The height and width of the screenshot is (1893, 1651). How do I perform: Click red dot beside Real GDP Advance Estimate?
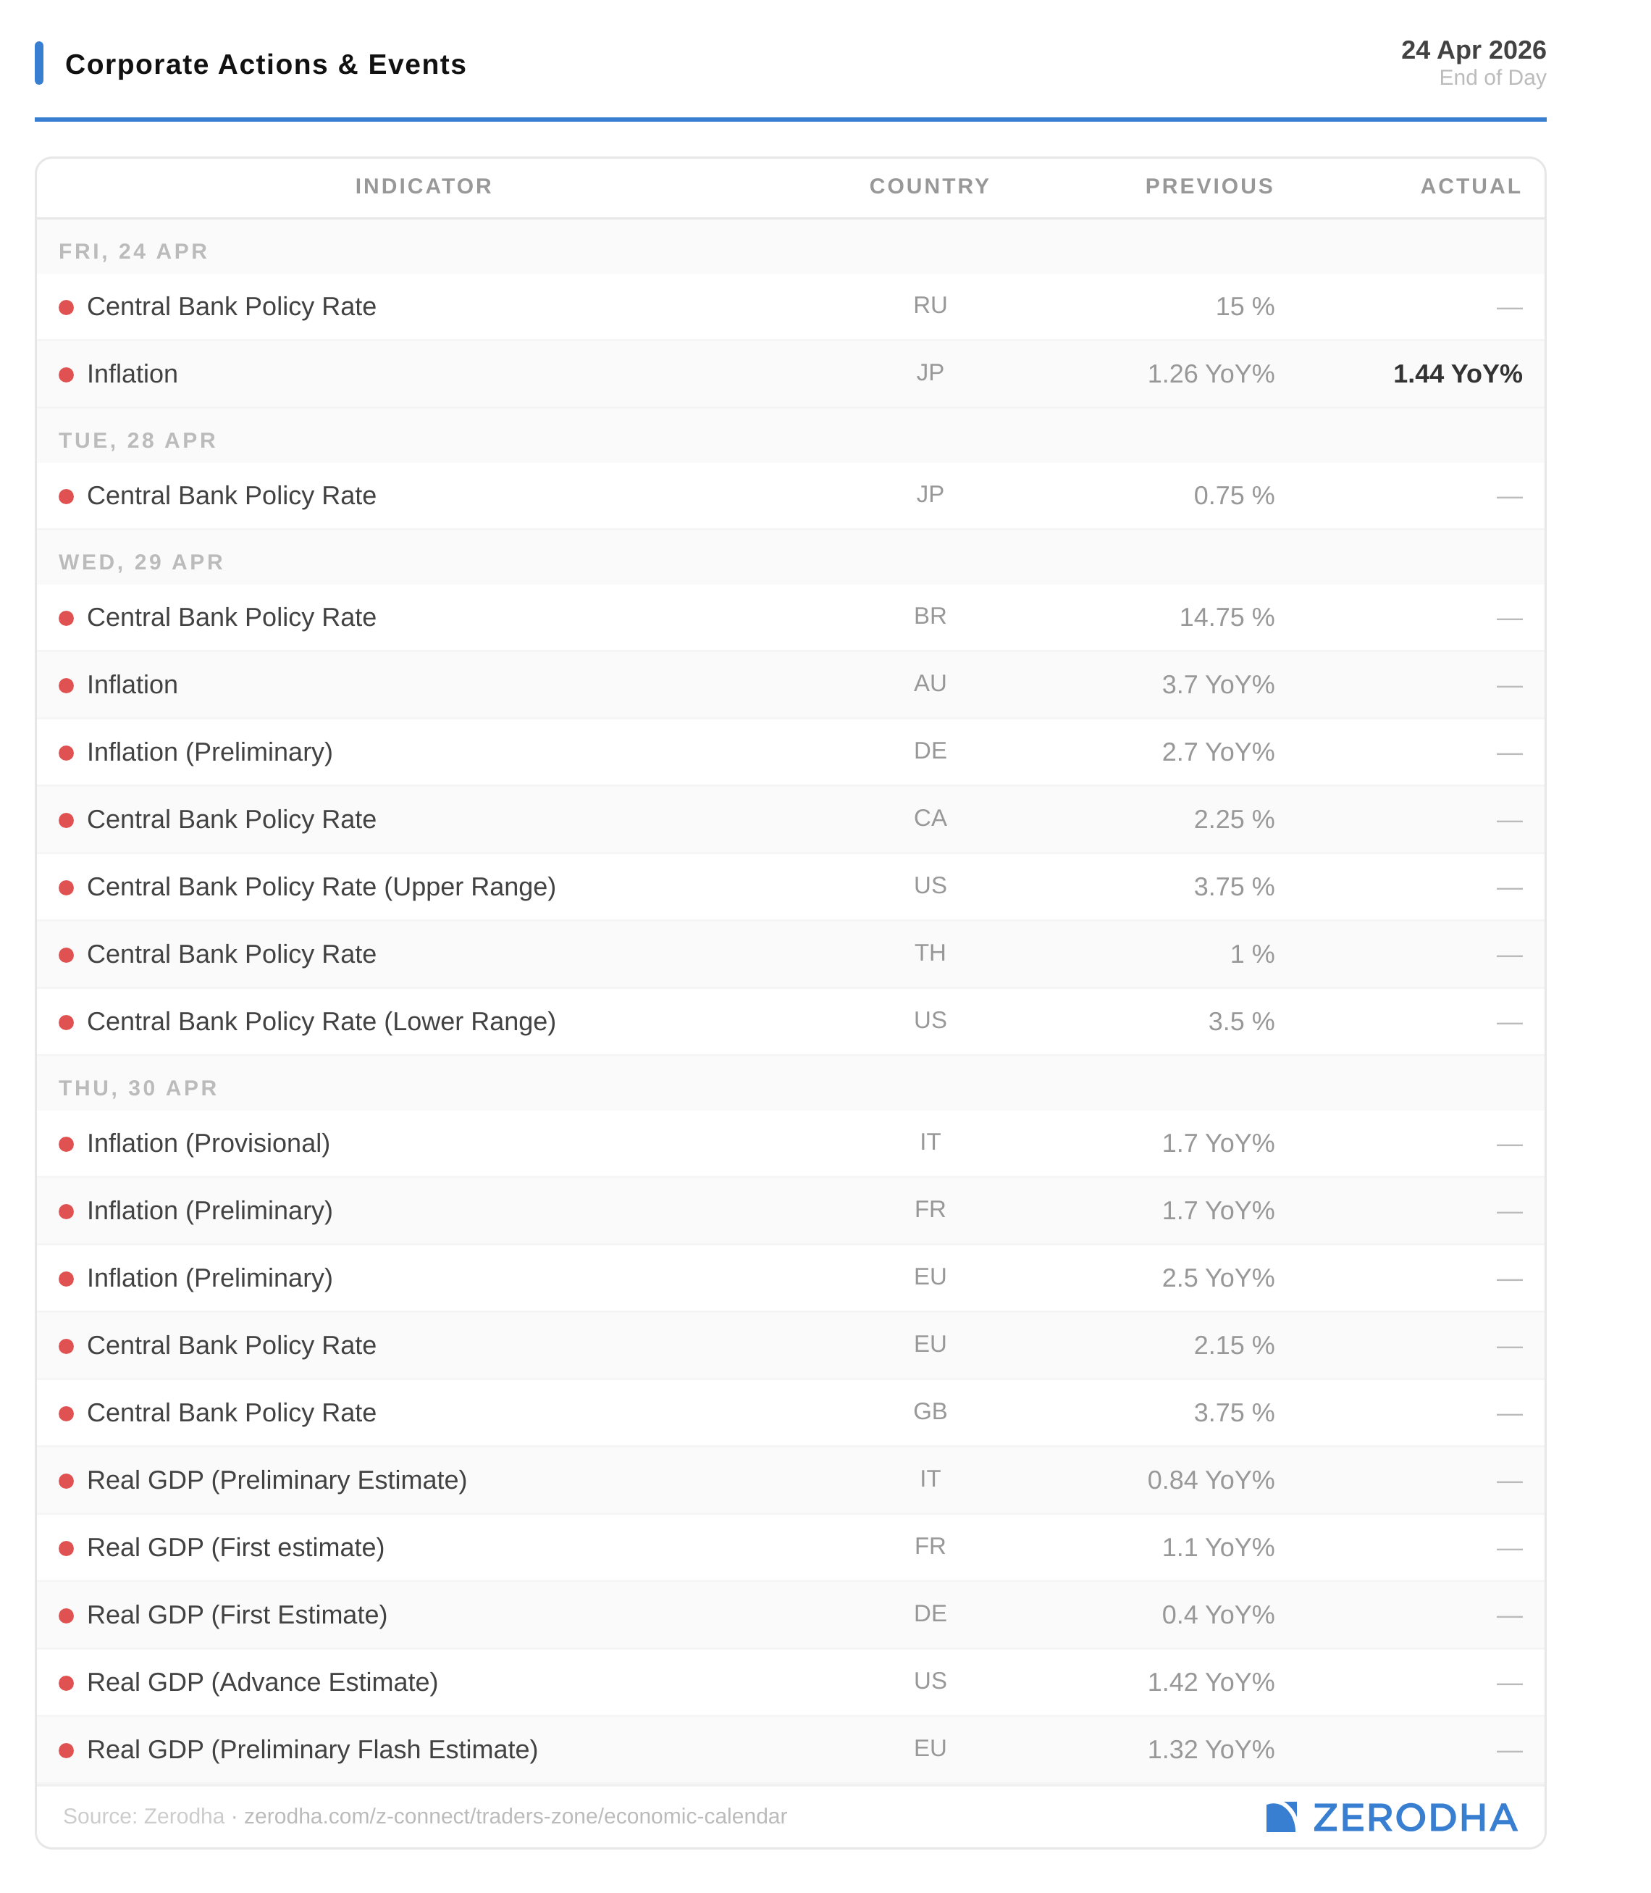tap(67, 1683)
